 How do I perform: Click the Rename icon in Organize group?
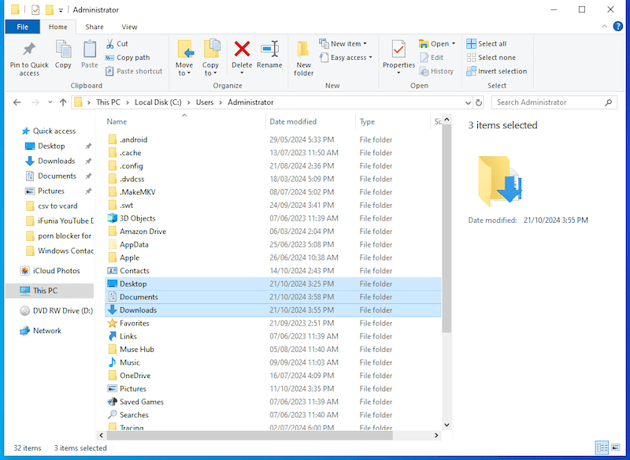[269, 50]
